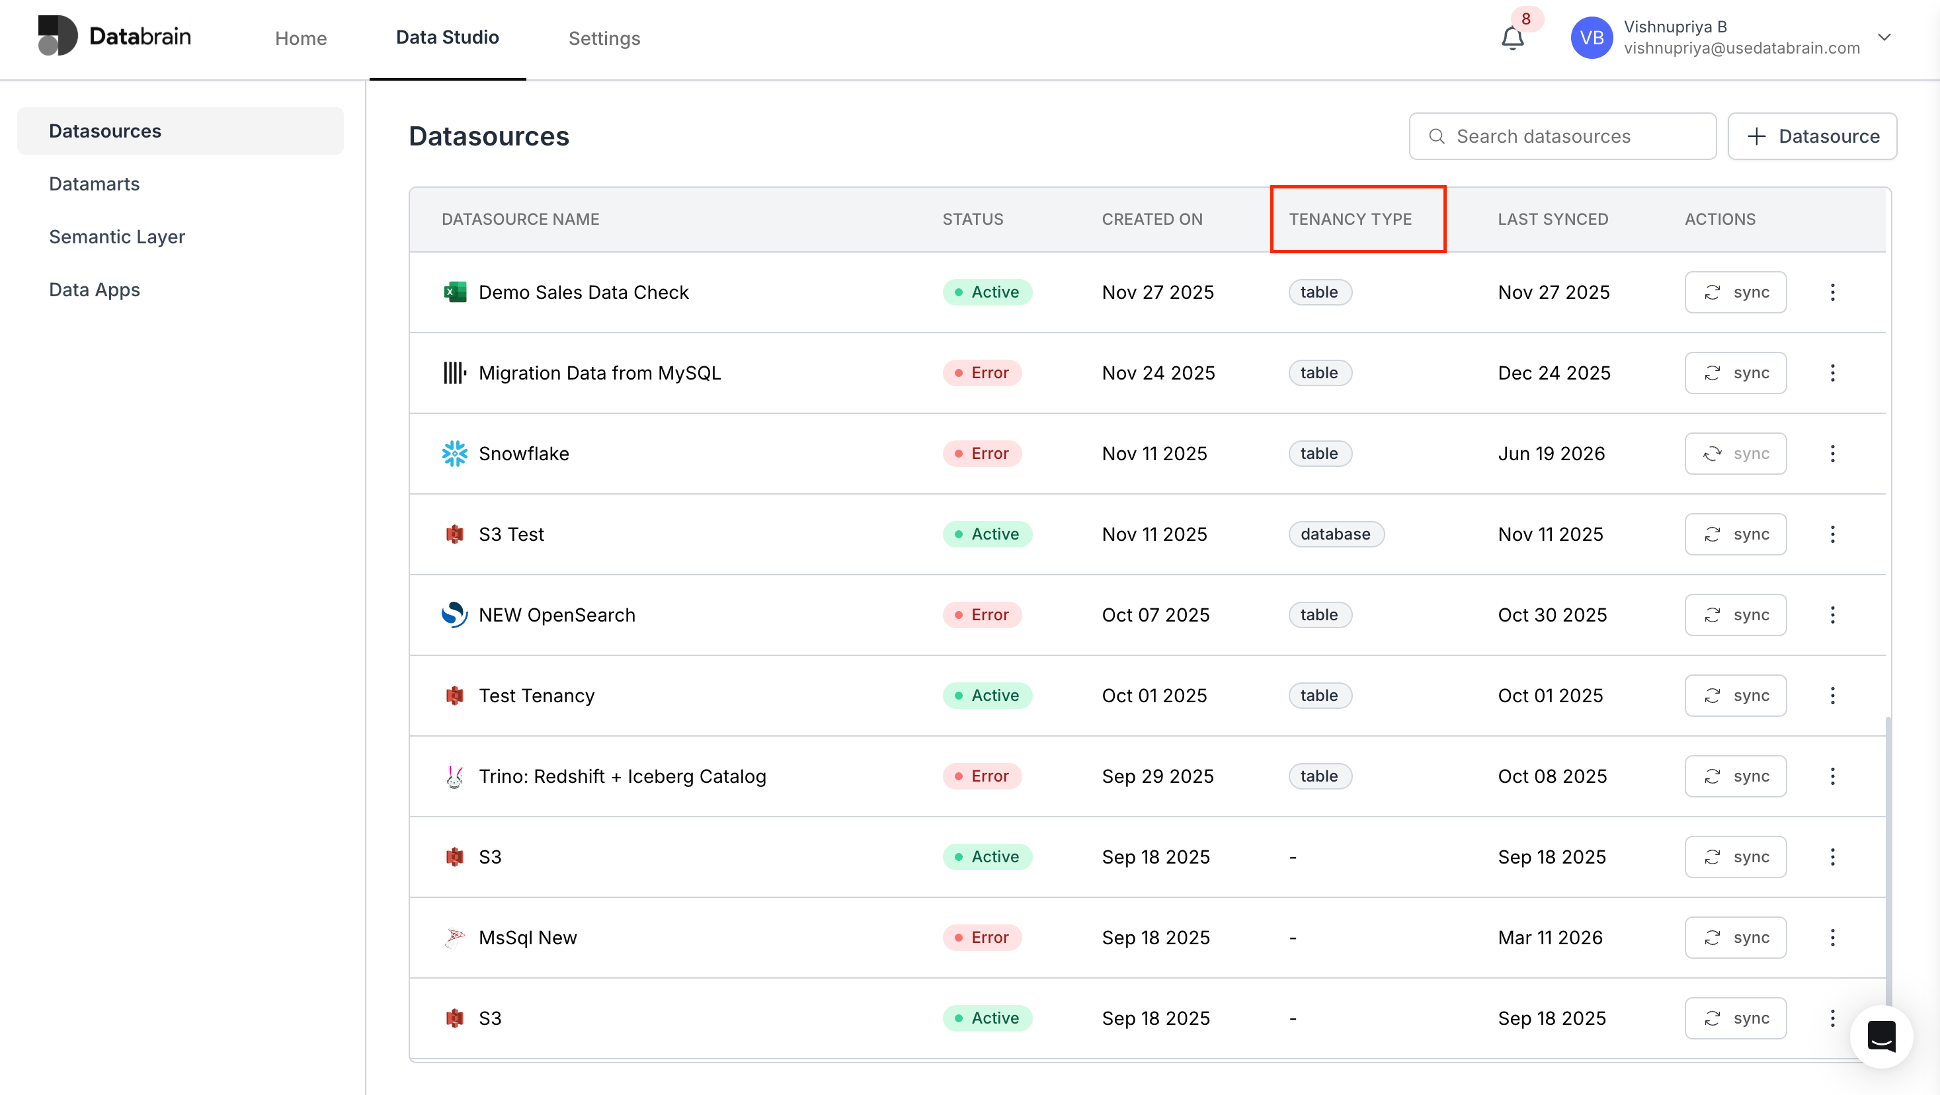Image resolution: width=1940 pixels, height=1095 pixels.
Task: Open more options for S3 Test row
Action: (x=1832, y=534)
